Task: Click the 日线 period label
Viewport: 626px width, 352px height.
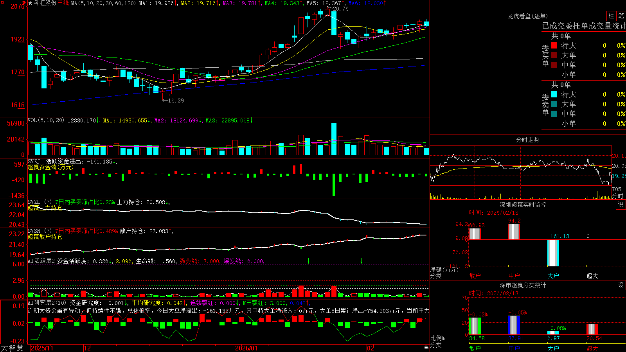Action: tap(63, 3)
